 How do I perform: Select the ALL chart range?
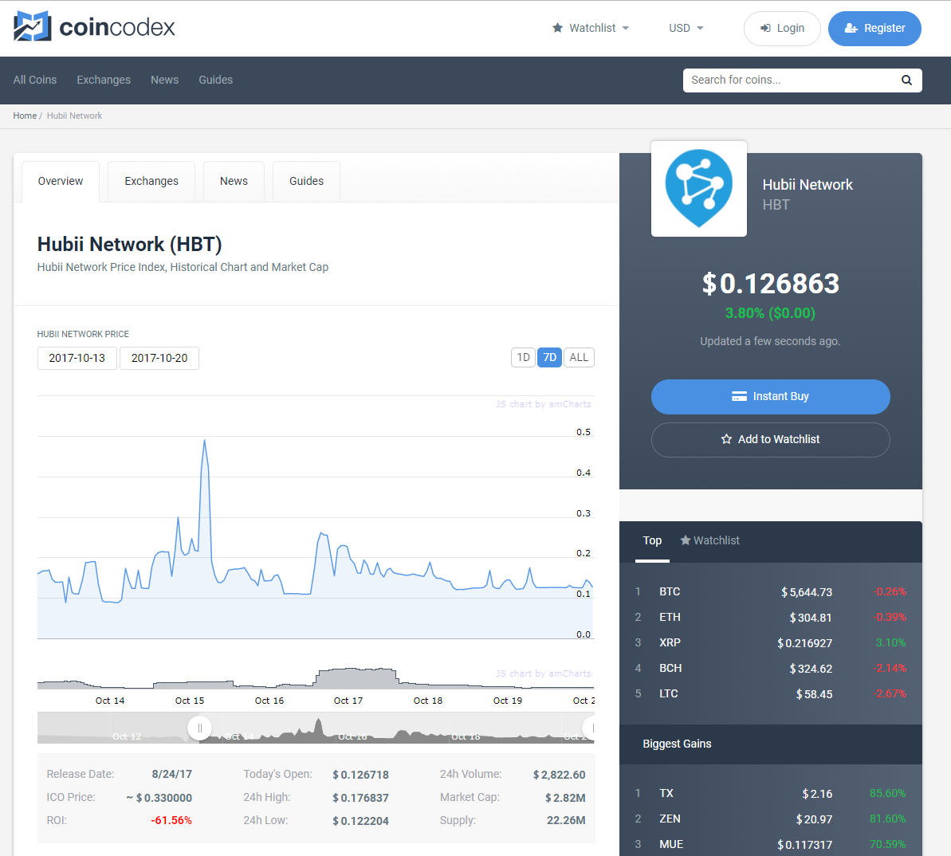click(579, 358)
